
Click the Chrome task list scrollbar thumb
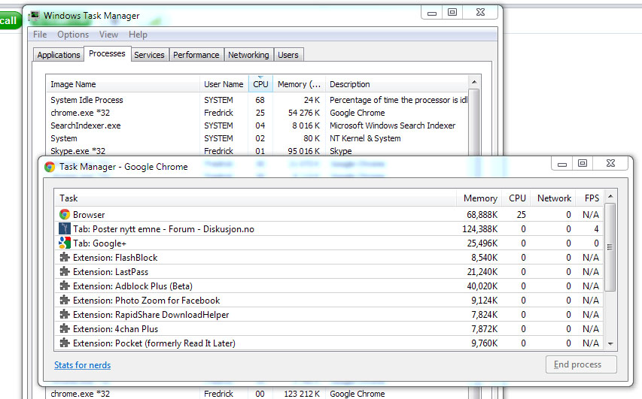(610, 247)
